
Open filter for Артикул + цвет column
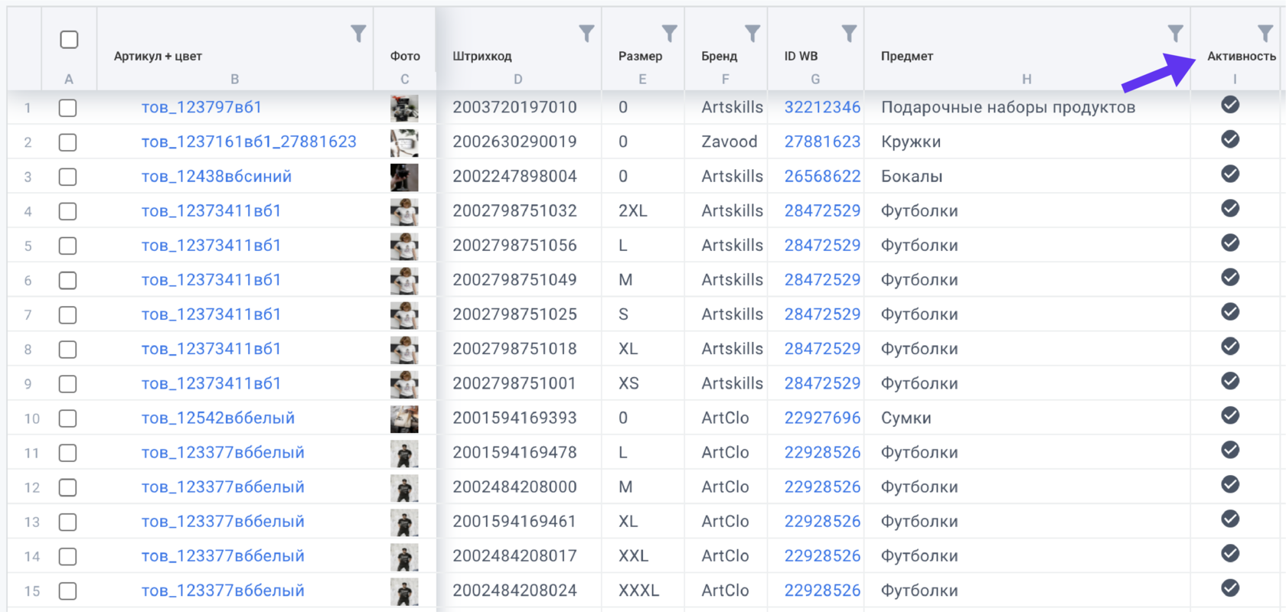(x=358, y=34)
